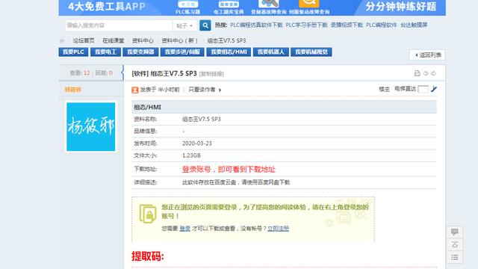
Task: Click 组态王V7.5 SP3 breadcrumb item
Action: (x=226, y=40)
